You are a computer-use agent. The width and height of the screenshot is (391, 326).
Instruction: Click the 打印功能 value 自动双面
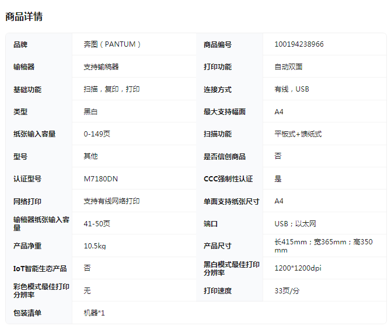(x=288, y=67)
